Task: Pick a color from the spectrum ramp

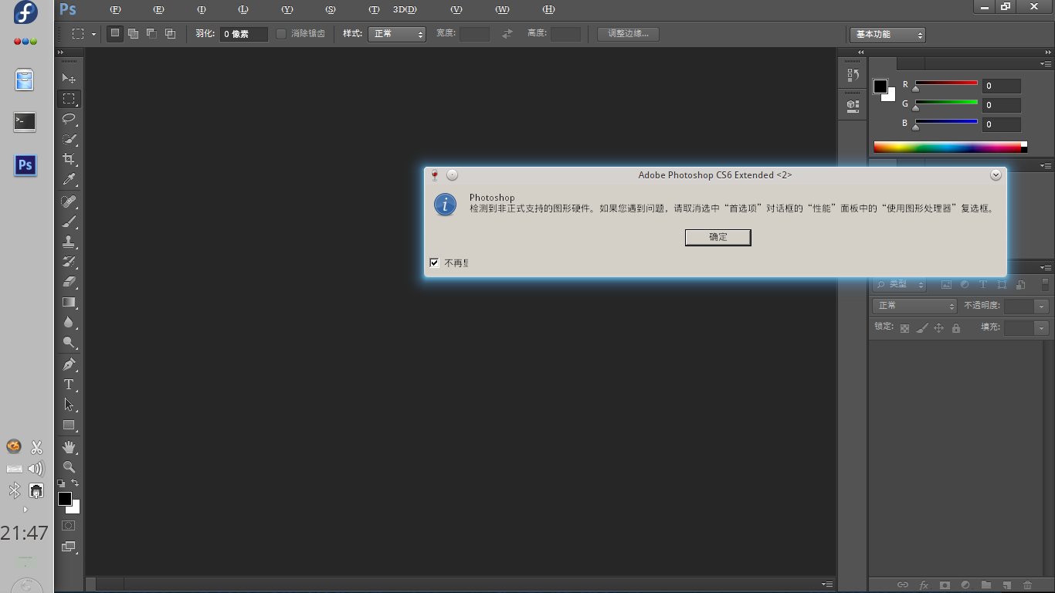Action: pos(947,147)
